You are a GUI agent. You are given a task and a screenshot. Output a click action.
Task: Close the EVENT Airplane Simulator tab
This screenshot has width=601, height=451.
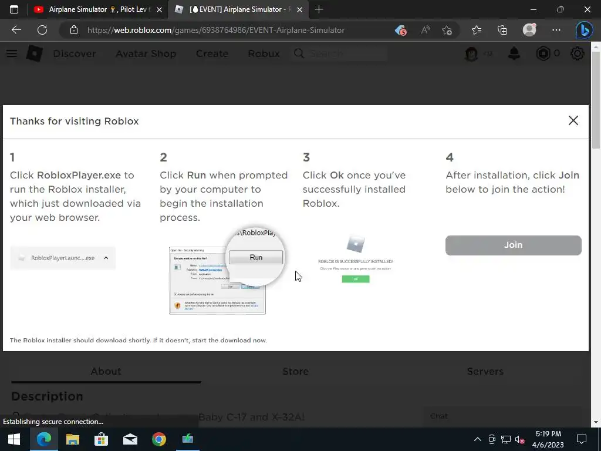300,10
